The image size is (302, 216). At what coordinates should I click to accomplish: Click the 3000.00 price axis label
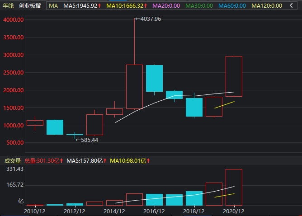click(x=14, y=55)
